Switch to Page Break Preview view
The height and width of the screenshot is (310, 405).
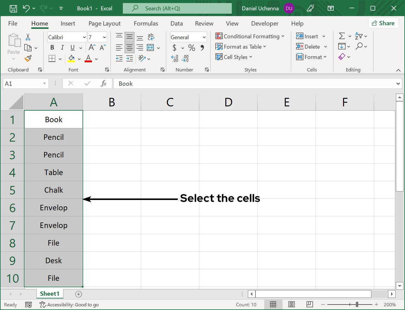[309, 304]
